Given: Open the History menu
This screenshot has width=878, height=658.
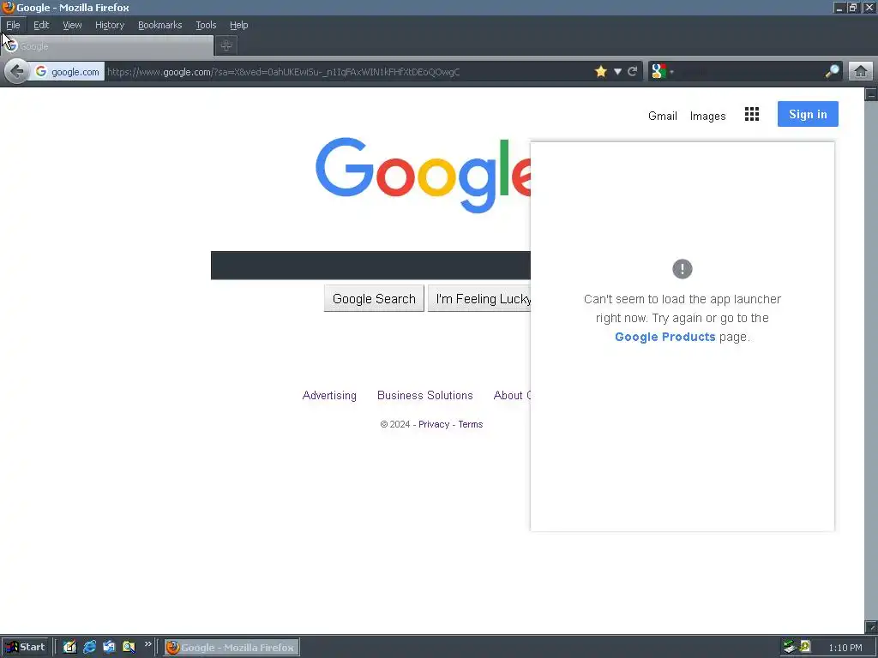Looking at the screenshot, I should [110, 25].
